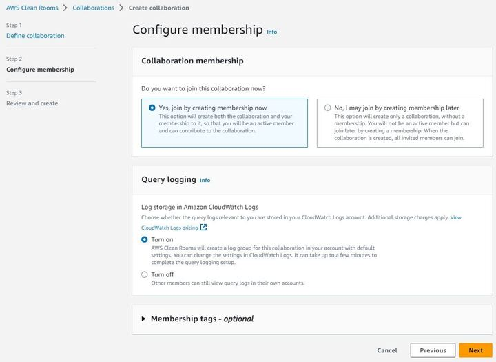Click the first breadcrumb chevron separator
The width and height of the screenshot is (496, 362).
pos(65,8)
